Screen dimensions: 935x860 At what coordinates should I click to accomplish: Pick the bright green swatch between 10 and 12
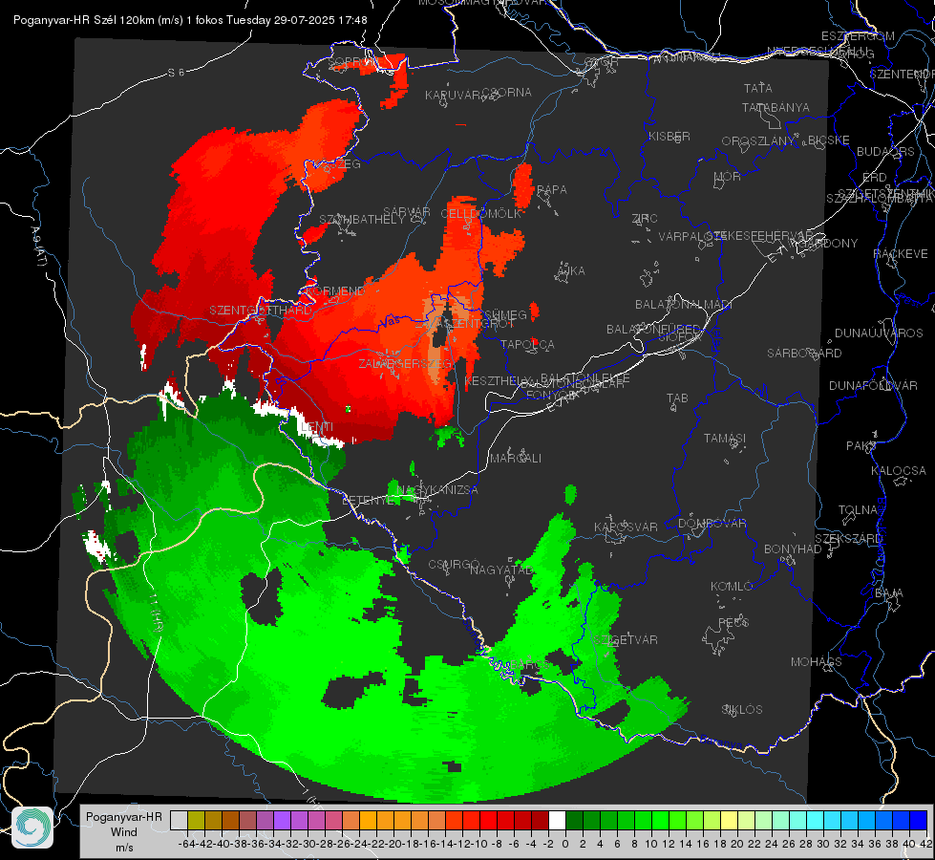pyautogui.click(x=660, y=820)
